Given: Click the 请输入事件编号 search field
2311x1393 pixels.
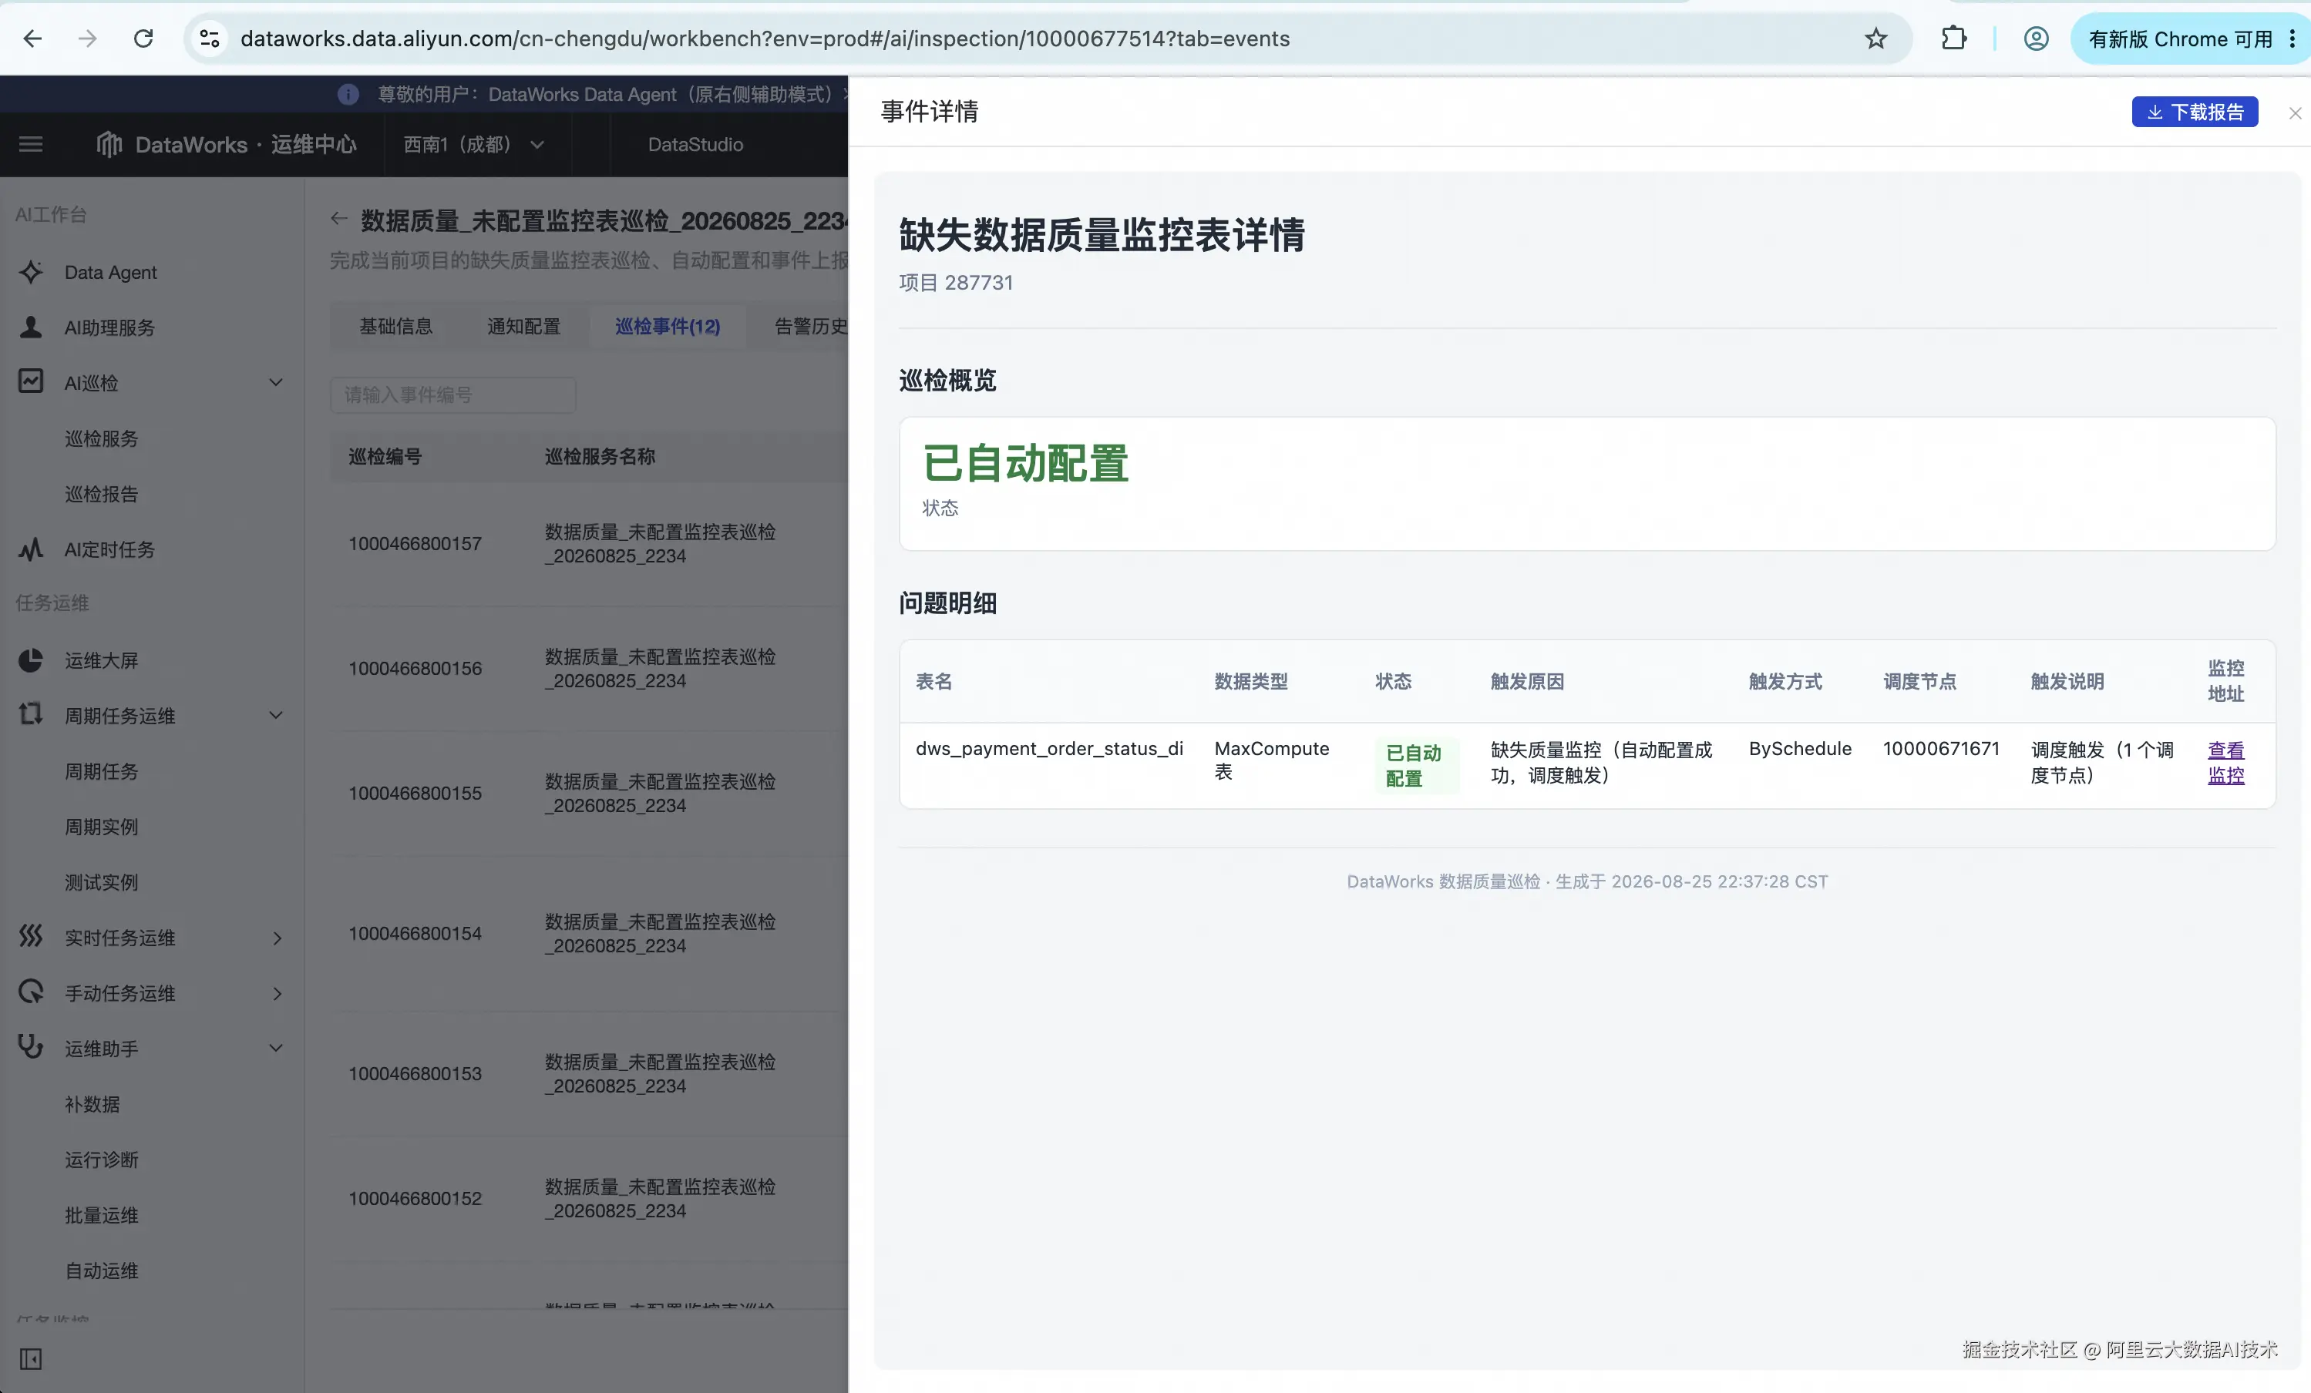Looking at the screenshot, I should 453,394.
